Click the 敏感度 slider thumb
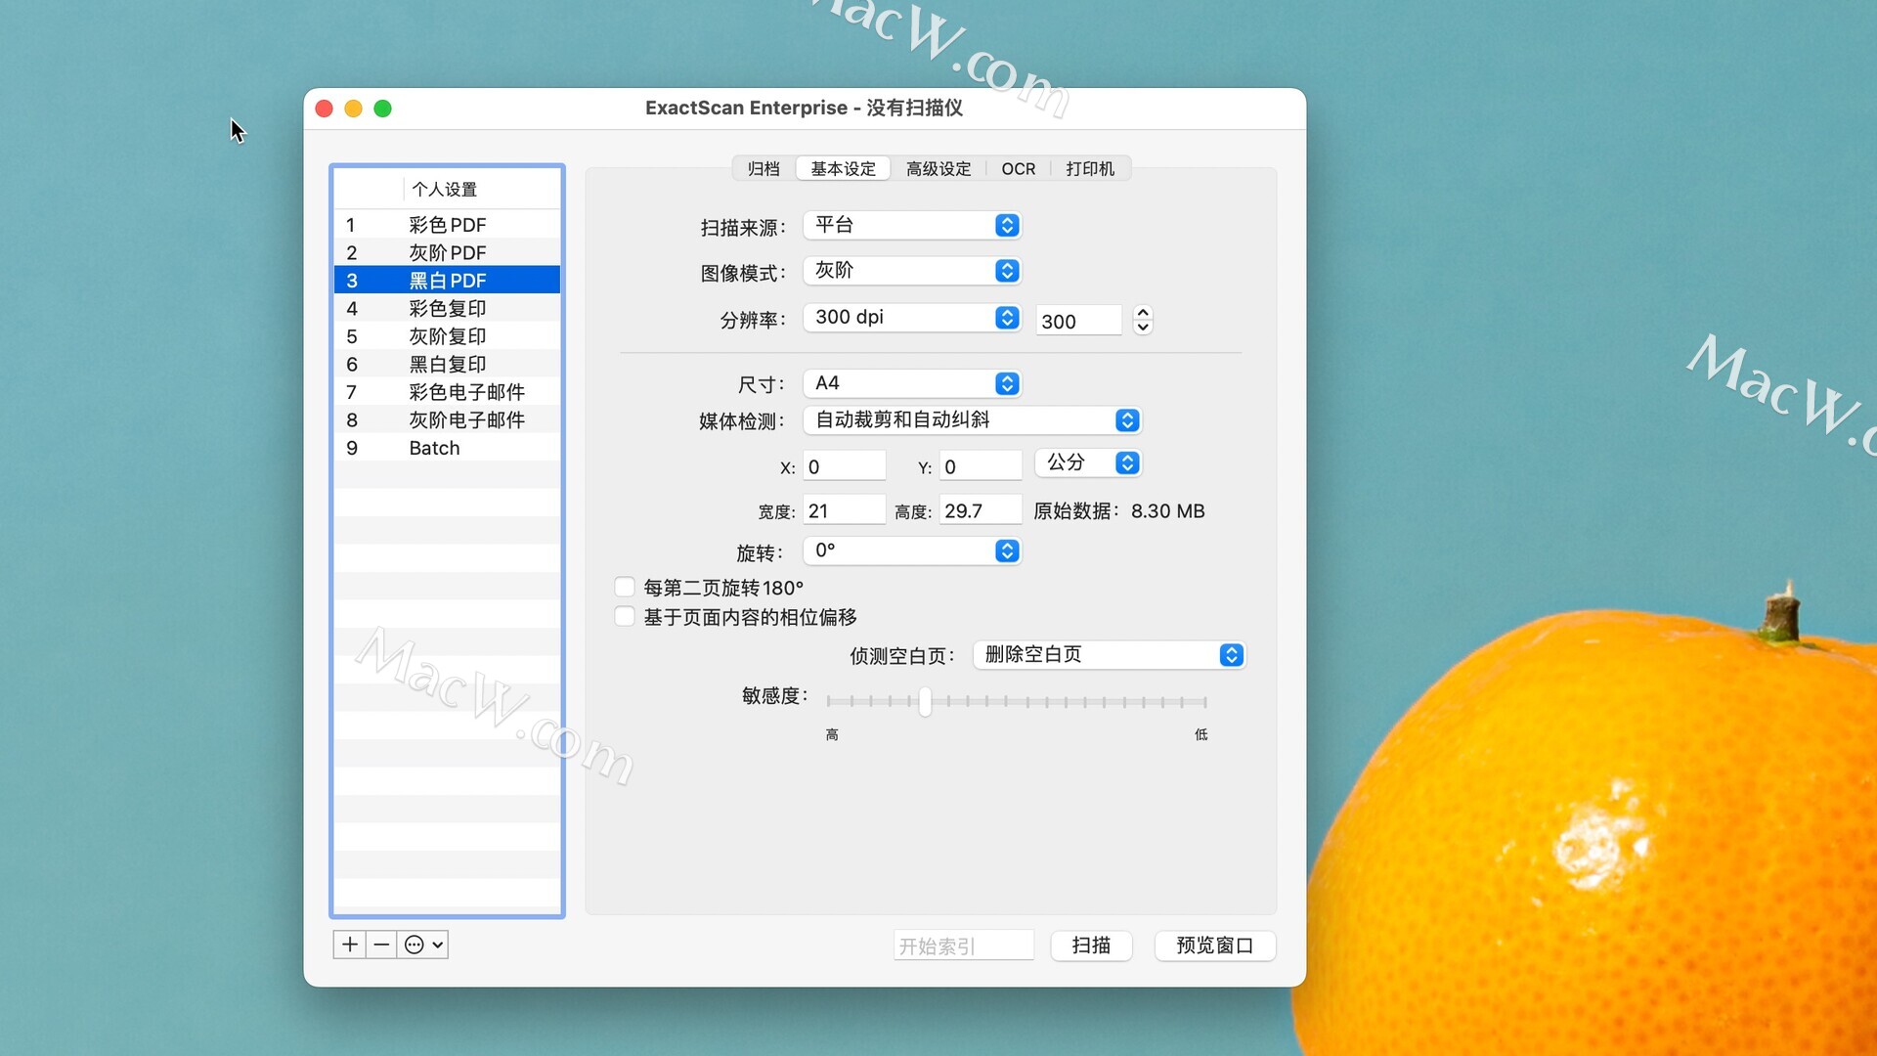This screenshot has height=1056, width=1877. coord(925,701)
